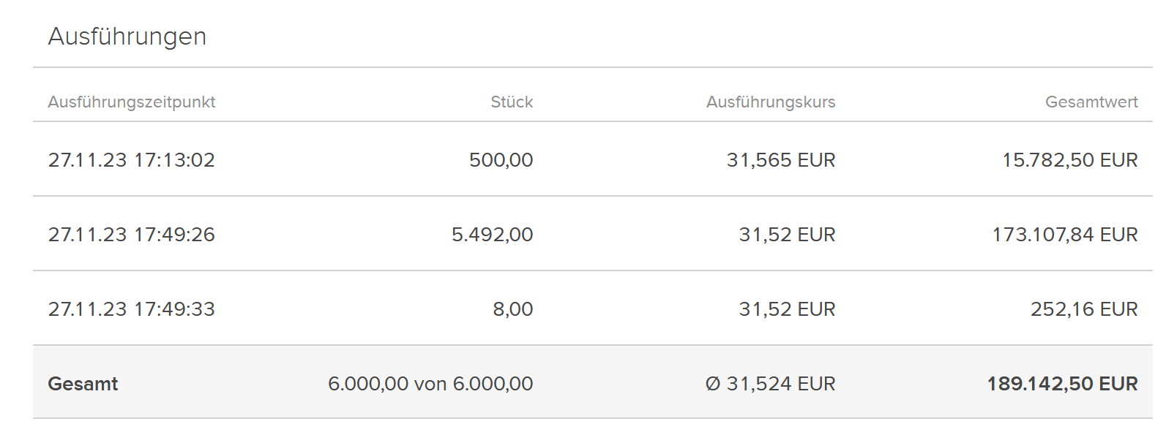Click the Ausführungen section heading
Screen dimensions: 1166x443
tap(127, 37)
